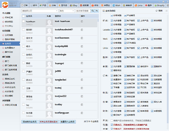Click the name/account search input field
This screenshot has width=169, height=131.
click(x=83, y=11)
